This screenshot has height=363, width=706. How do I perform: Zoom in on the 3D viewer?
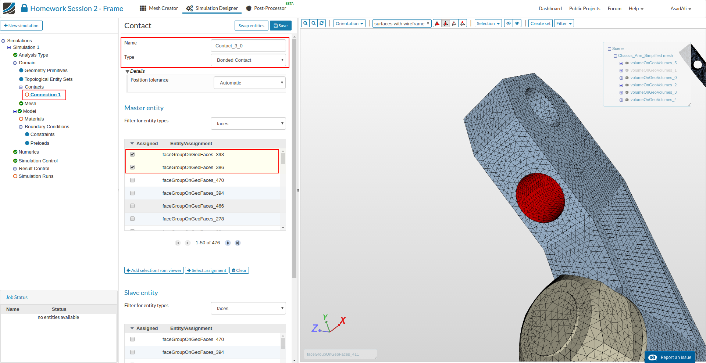(x=305, y=23)
